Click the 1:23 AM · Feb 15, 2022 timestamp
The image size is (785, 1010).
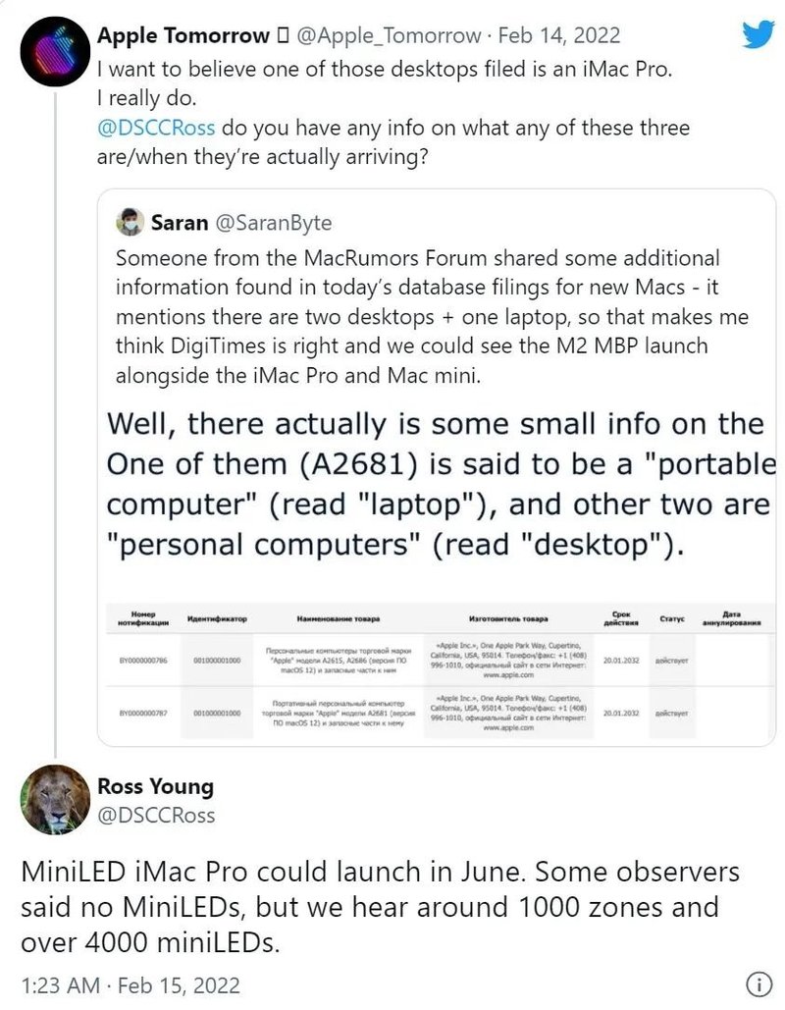pos(130,984)
